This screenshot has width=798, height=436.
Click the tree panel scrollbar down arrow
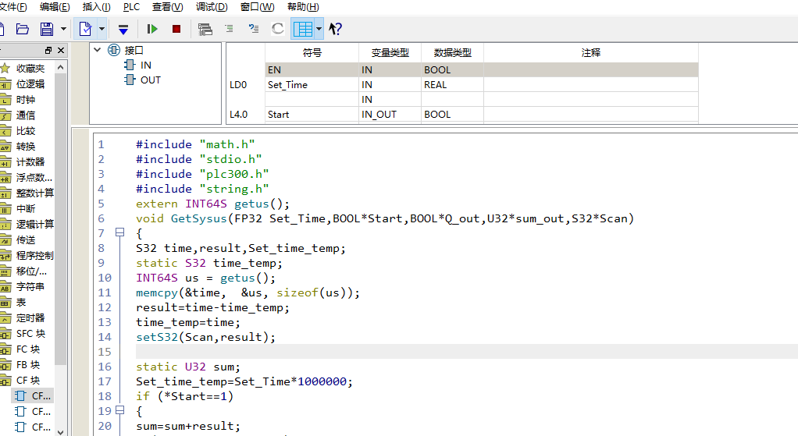pos(61,432)
